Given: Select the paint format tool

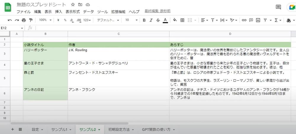Looking at the screenshot, I should tap(31, 20).
